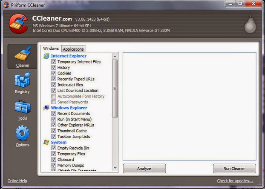This screenshot has width=265, height=189.
Task: Click the Registry label in sidebar
Action: pos(22,92)
